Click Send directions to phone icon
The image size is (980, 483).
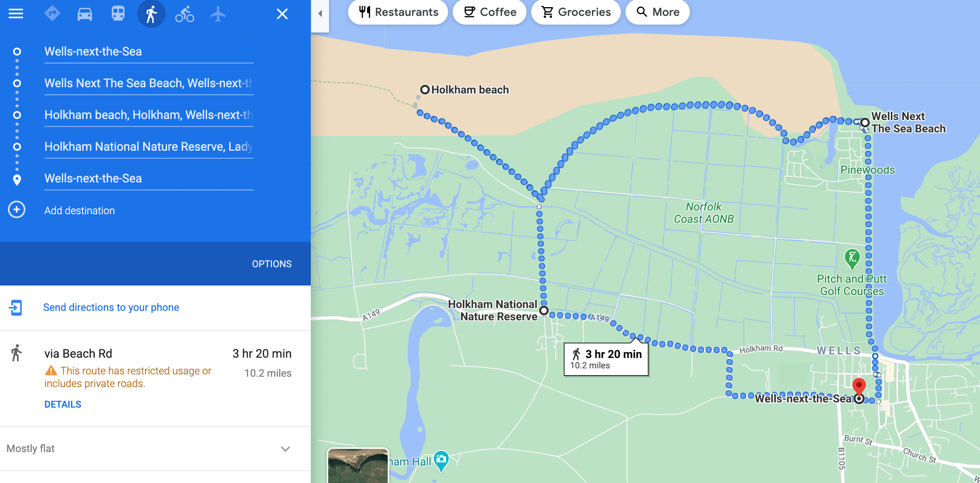[16, 308]
